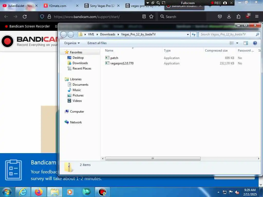Toggle the preview pane icon in Explorer
This screenshot has height=197, width=263.
246,43
